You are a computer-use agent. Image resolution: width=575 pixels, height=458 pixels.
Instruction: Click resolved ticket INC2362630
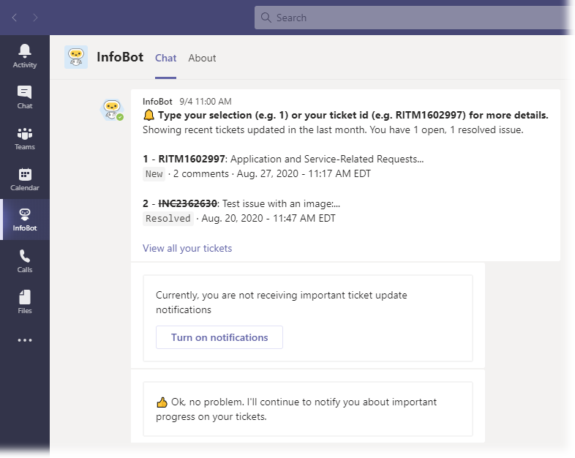click(x=188, y=203)
